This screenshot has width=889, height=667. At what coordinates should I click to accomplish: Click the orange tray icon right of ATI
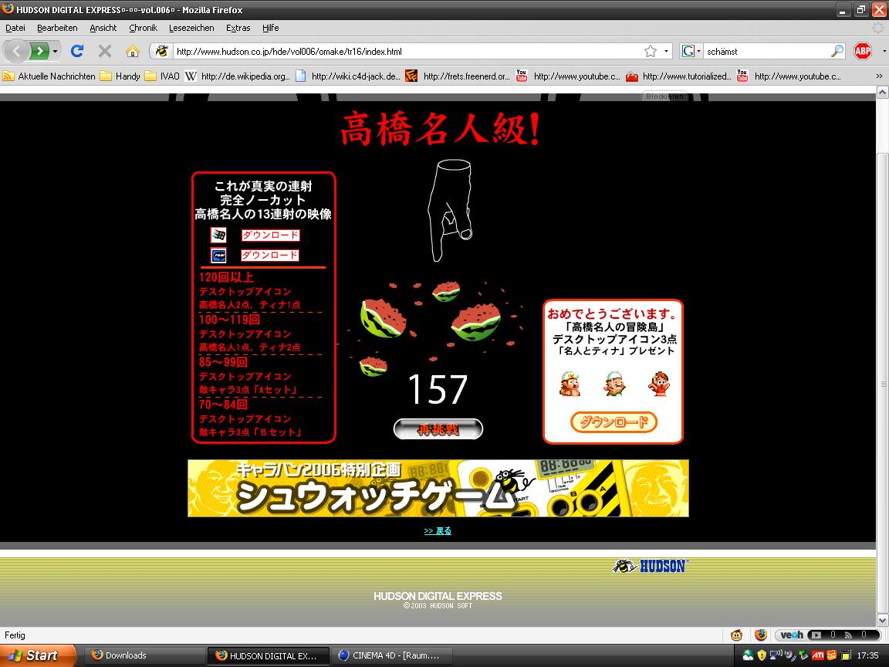(x=832, y=655)
